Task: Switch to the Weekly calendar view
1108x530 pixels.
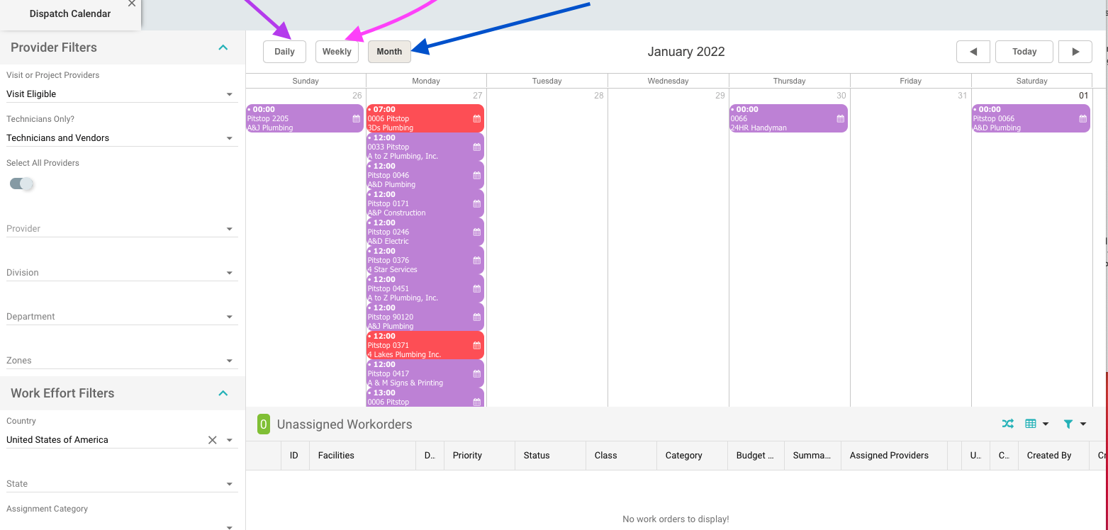Action: click(337, 52)
